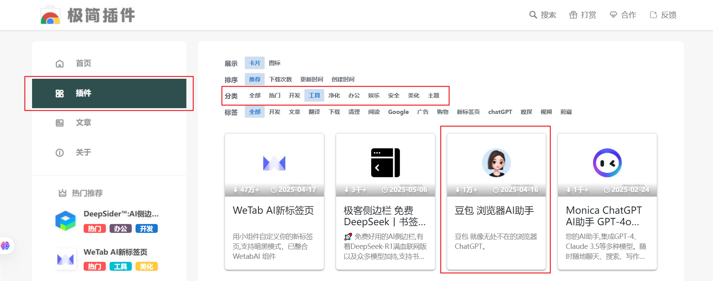Filter category by 热门
The width and height of the screenshot is (713, 281).
(x=275, y=96)
